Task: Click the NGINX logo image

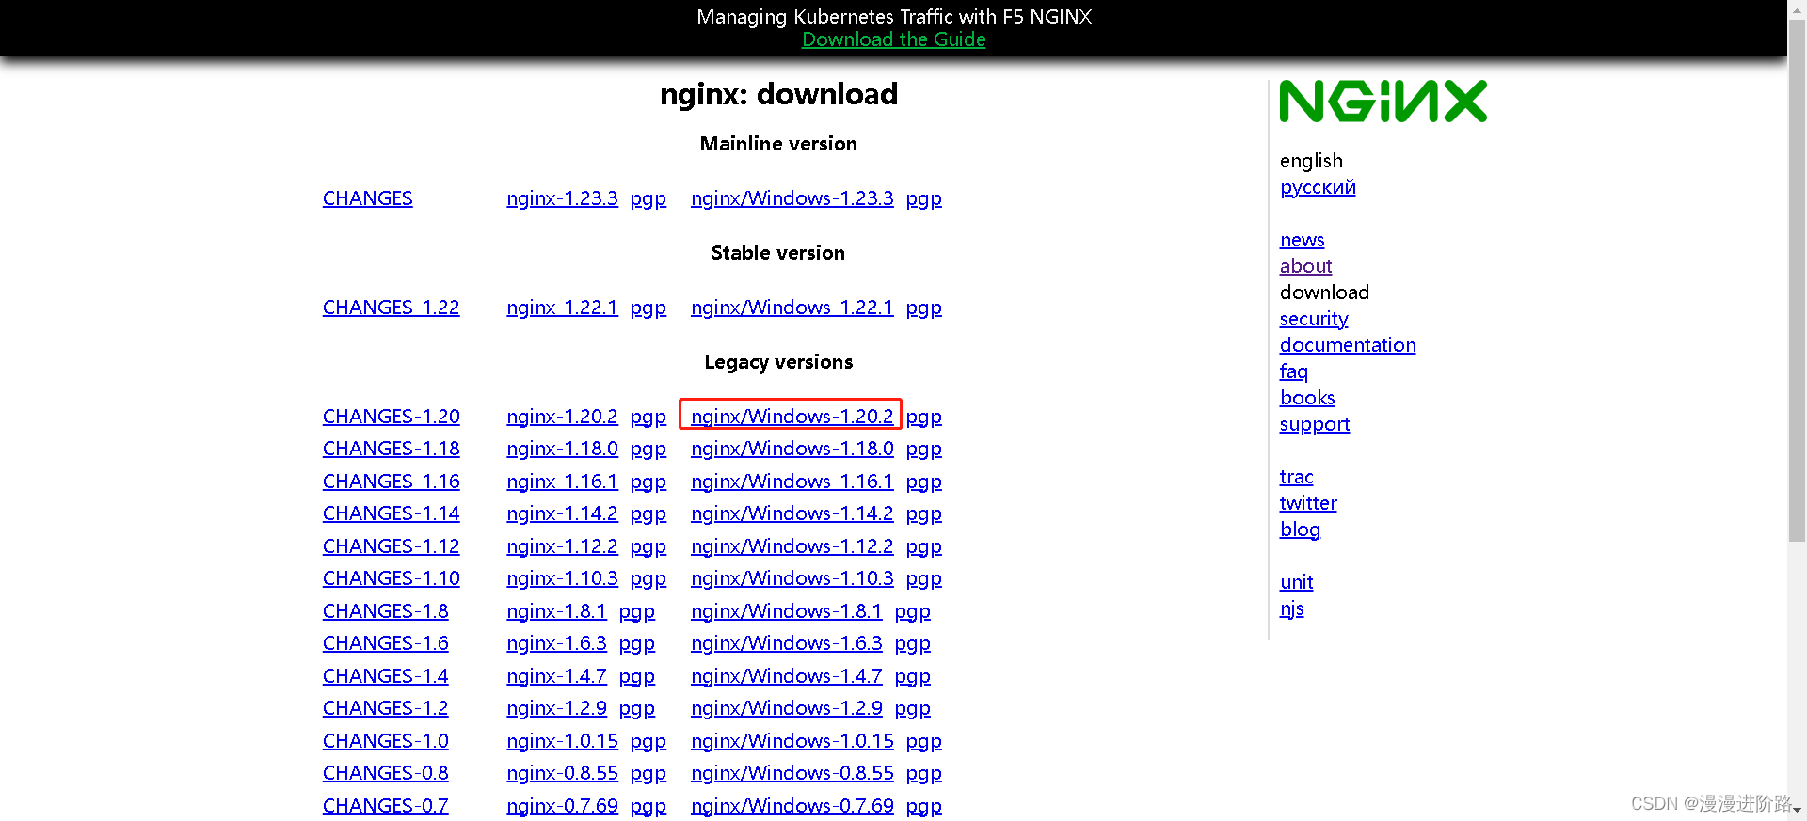Action: click(x=1383, y=102)
